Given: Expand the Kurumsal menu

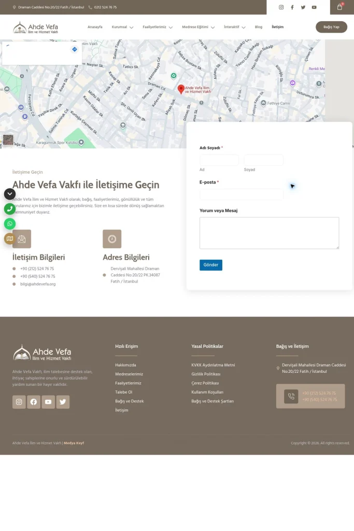Looking at the screenshot, I should (122, 27).
